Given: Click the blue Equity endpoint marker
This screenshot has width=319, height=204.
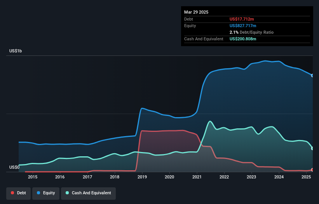Looking at the screenshot, I should pos(312,76).
